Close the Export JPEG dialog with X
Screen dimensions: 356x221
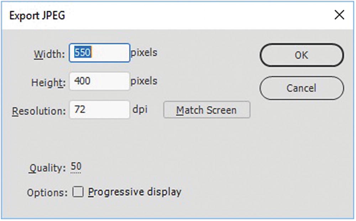tap(339, 15)
